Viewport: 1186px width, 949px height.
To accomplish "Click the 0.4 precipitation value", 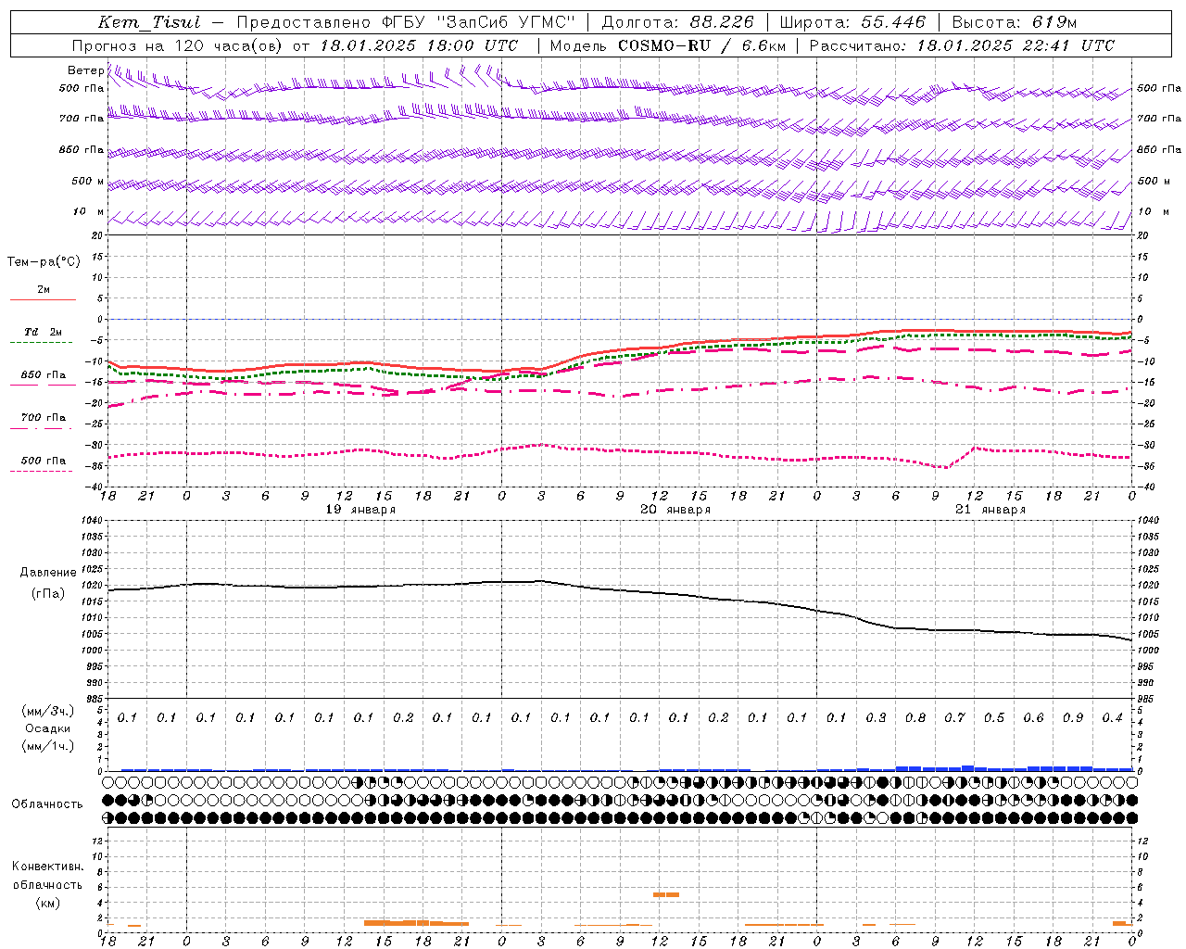I will pyautogui.click(x=1112, y=717).
